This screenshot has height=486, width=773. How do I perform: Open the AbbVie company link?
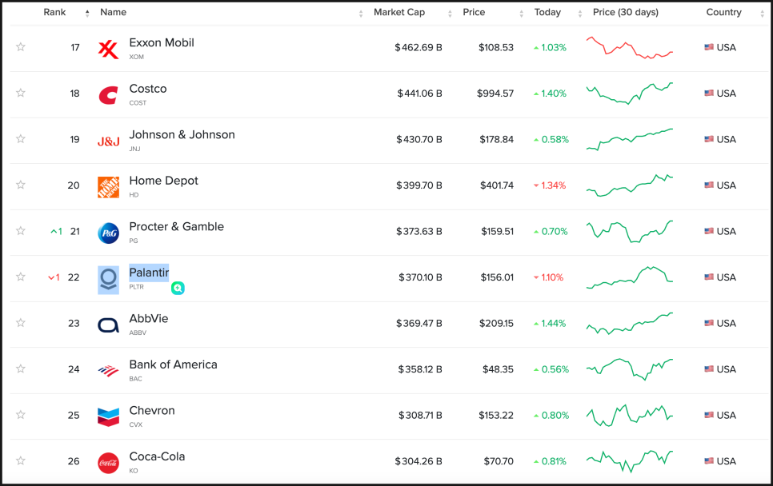click(149, 319)
